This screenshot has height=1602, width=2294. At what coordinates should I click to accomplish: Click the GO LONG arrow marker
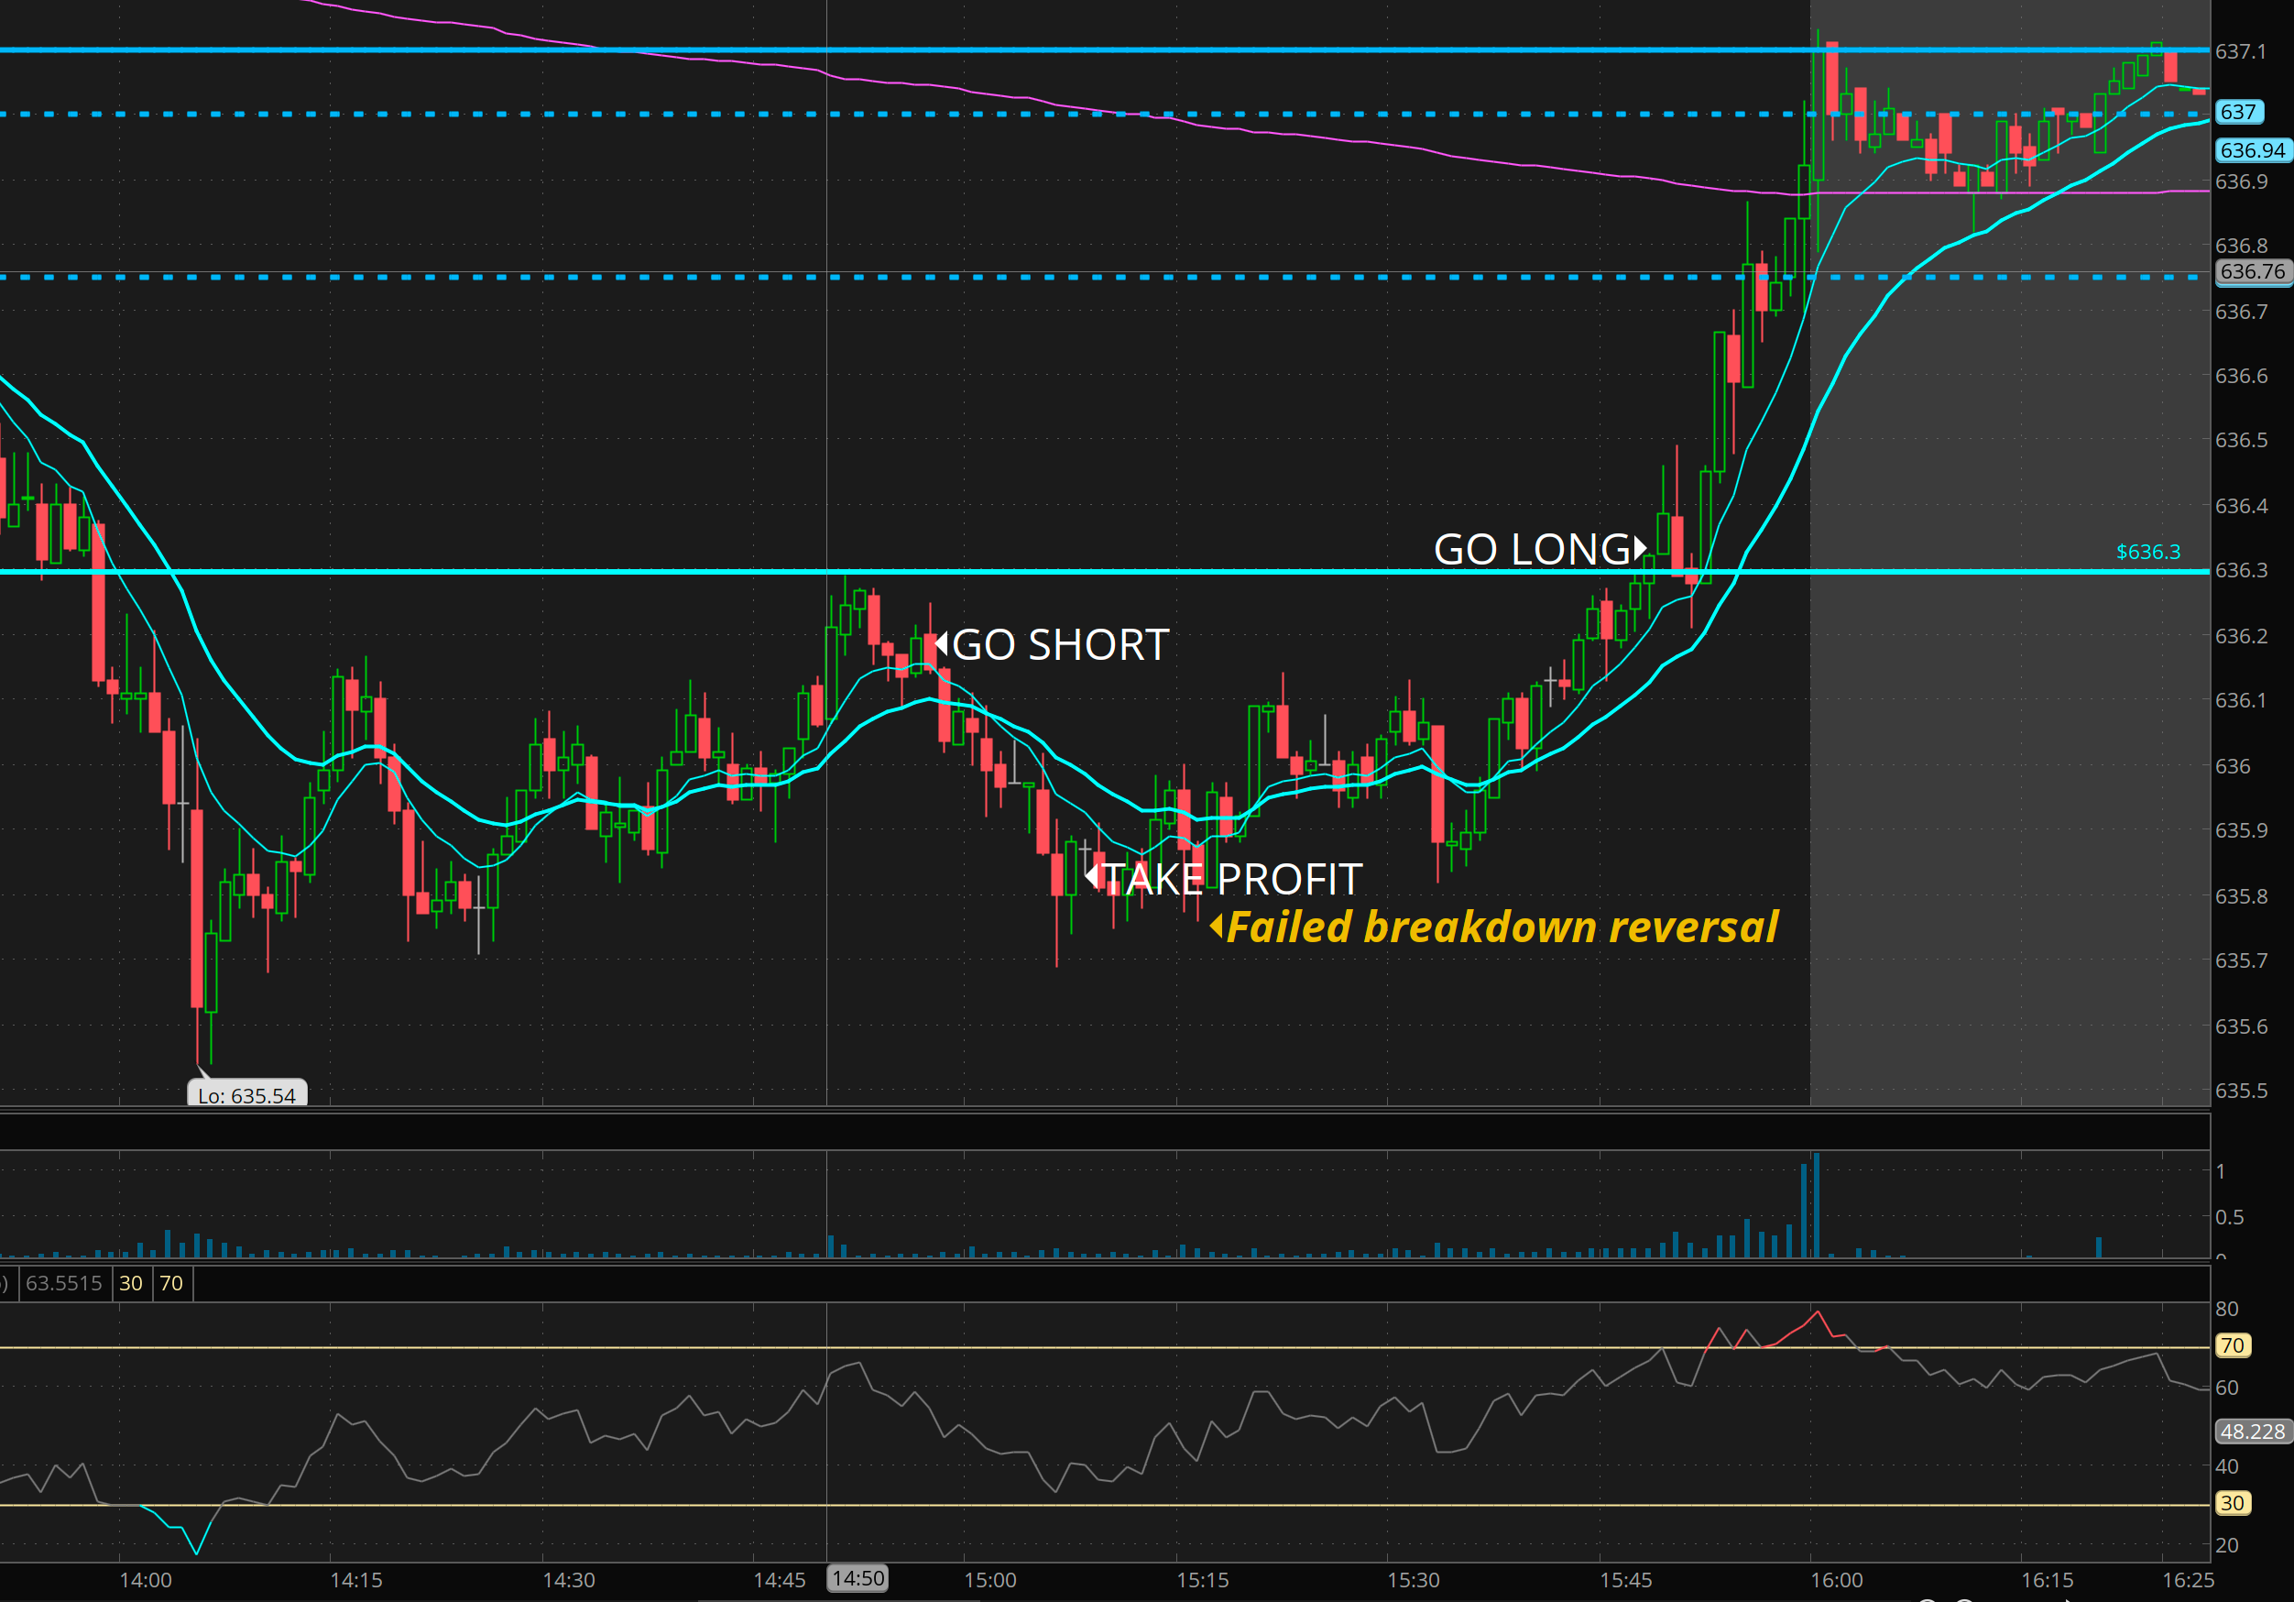click(1640, 549)
